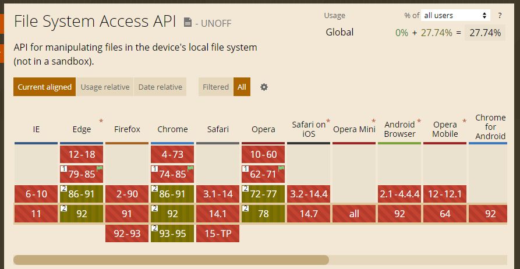Image resolution: width=520 pixels, height=269 pixels.
Task: Click the Opera 72-77 cell
Action: [263, 194]
